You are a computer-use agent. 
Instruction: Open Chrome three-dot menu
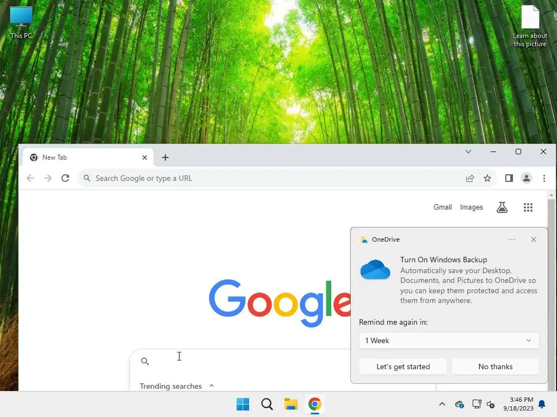(x=544, y=178)
